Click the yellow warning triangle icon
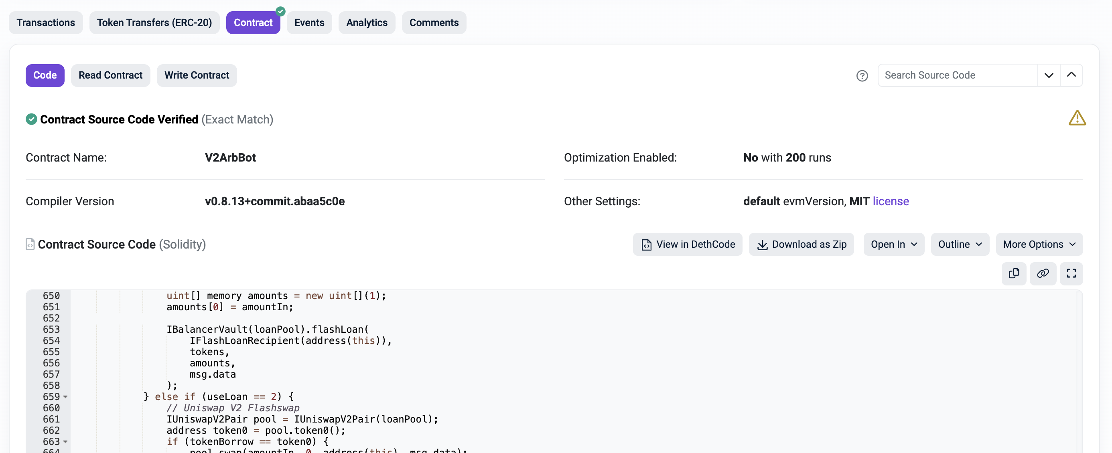This screenshot has width=1112, height=453. pos(1077,118)
